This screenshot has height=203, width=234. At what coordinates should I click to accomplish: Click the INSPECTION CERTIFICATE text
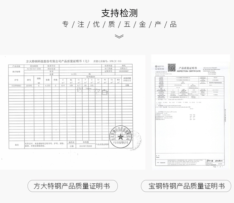pyautogui.click(x=189, y=71)
